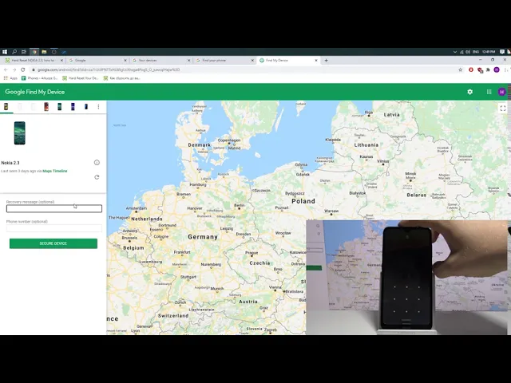
Task: Click the Google Find My Device title
Action: tap(35, 92)
